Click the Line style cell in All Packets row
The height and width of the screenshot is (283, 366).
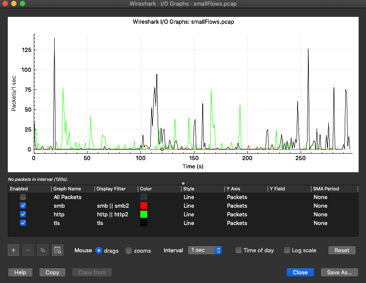point(189,197)
